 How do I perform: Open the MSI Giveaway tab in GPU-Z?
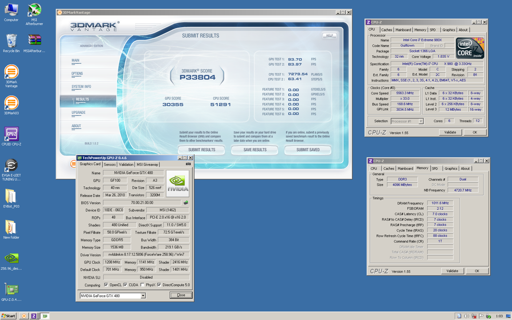pos(147,164)
